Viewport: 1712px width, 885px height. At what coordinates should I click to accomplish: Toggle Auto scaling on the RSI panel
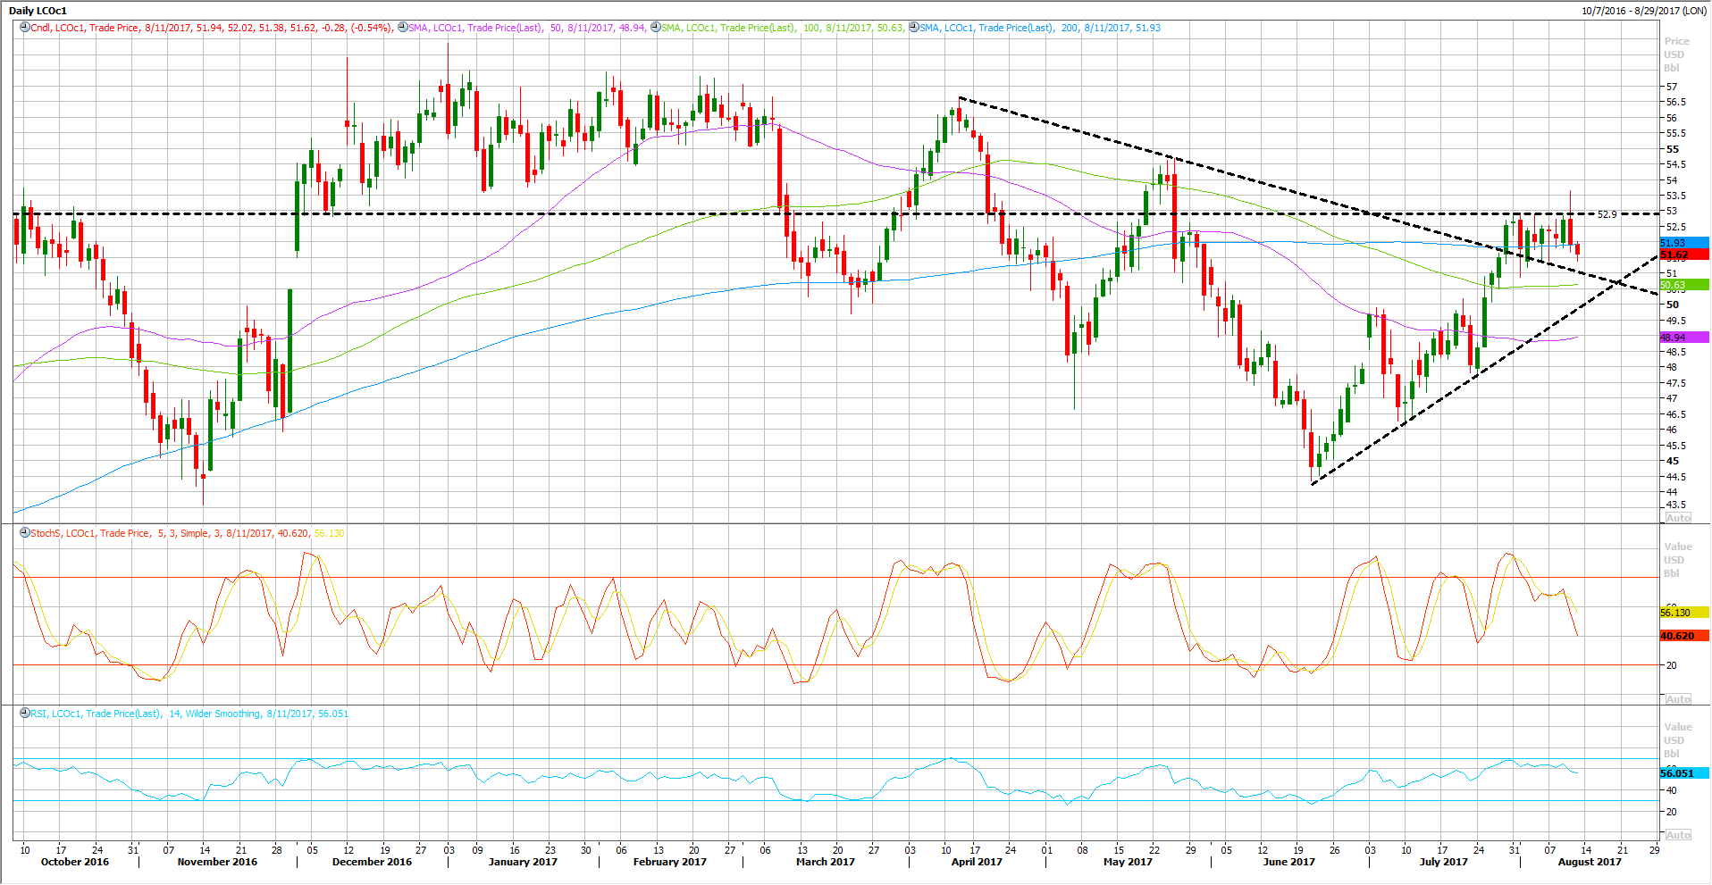click(1677, 835)
